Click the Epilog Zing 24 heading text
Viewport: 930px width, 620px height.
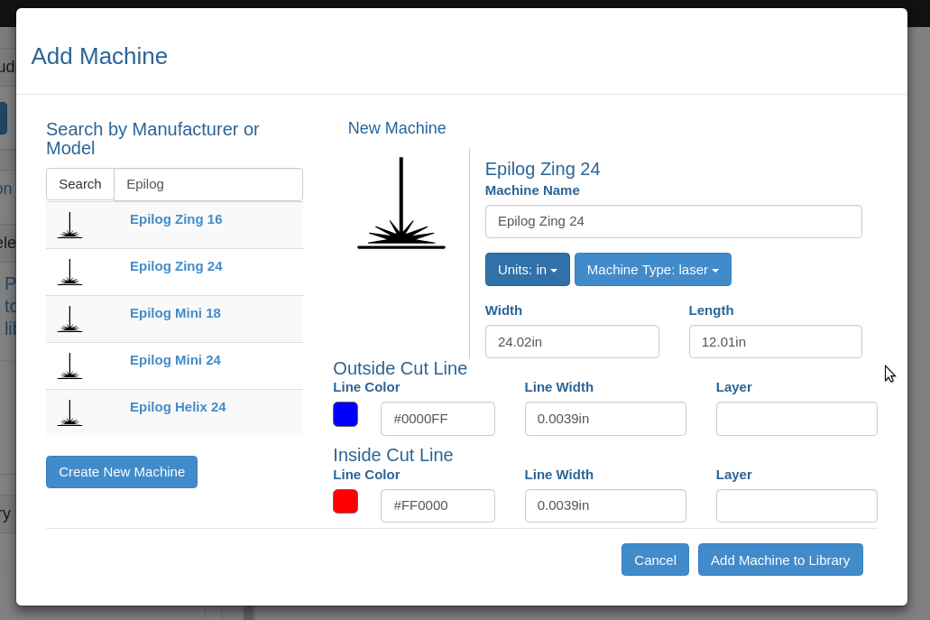[542, 169]
